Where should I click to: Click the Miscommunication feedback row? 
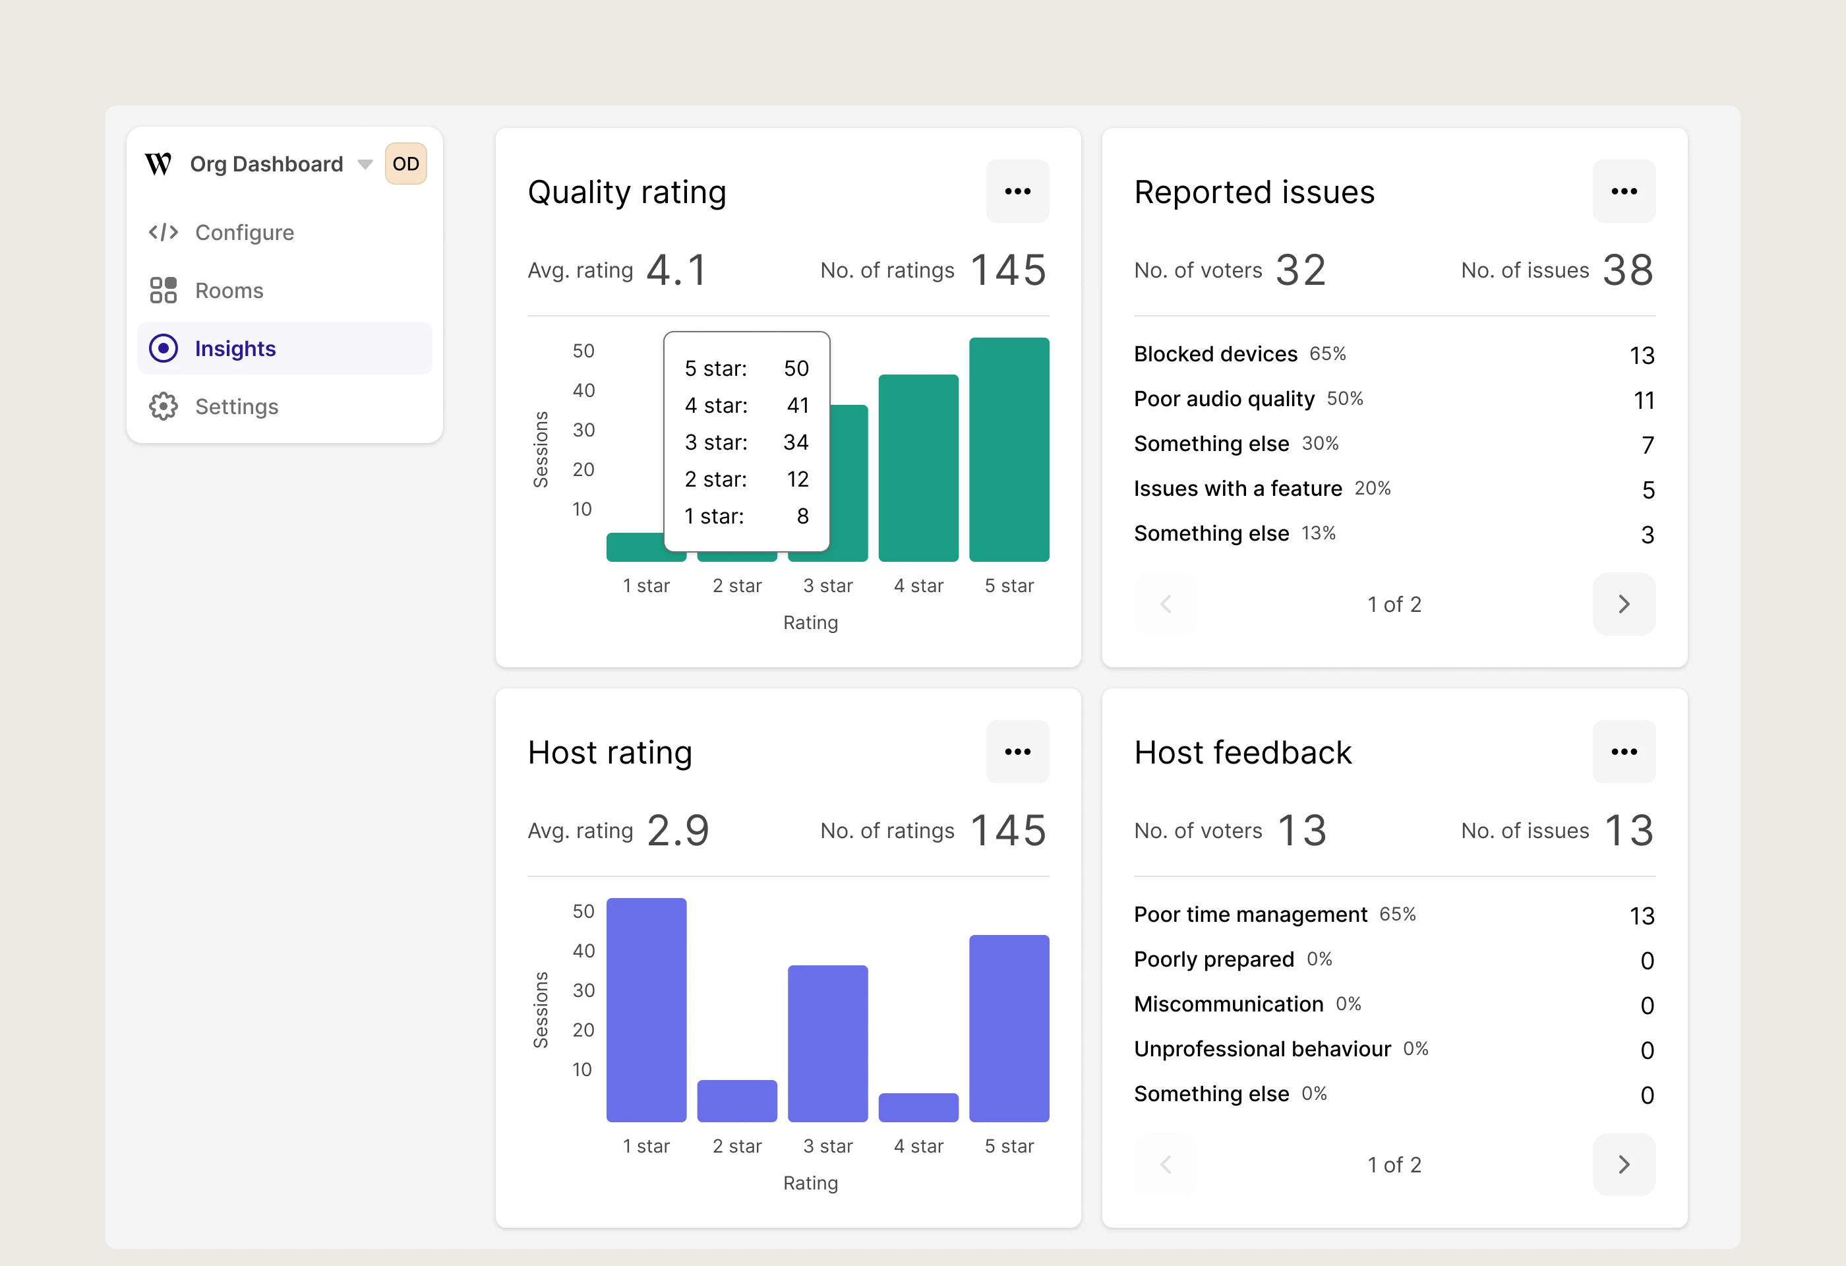point(1395,1005)
